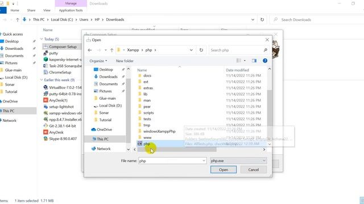Open the Home ribbon tab
Image resolution: width=364 pixels, height=204 pixels.
15,10
